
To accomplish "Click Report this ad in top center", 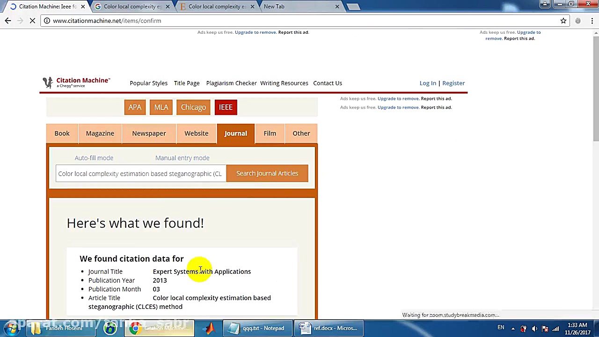I will 293,32.
